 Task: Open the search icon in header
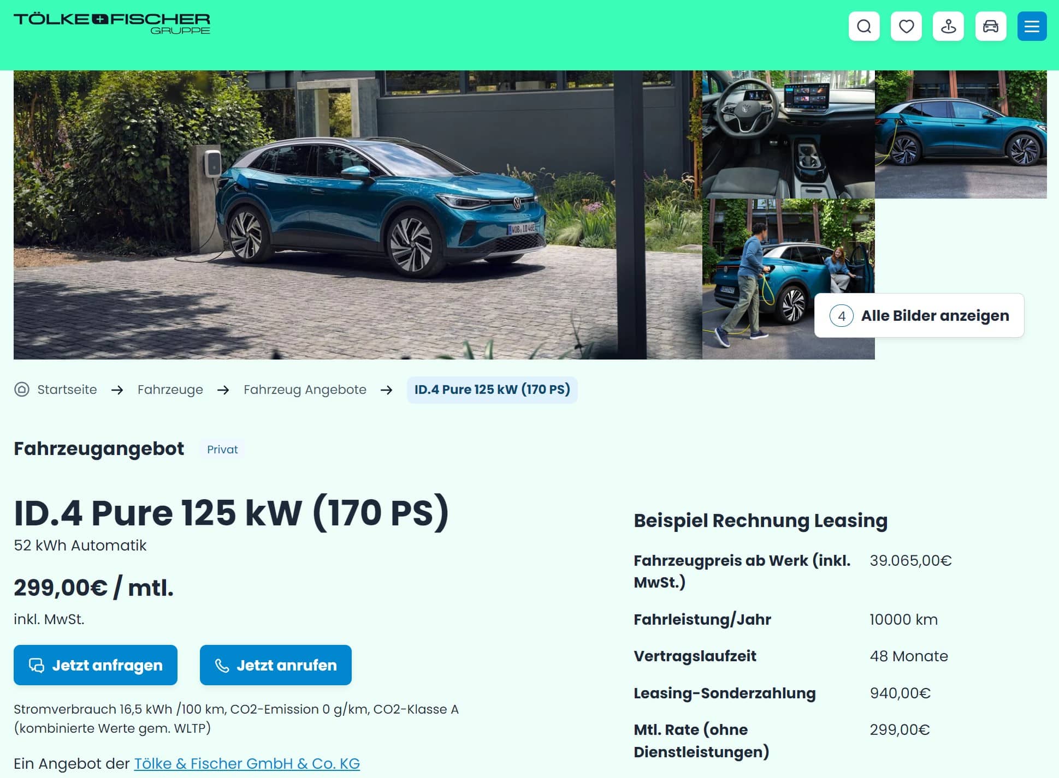(864, 26)
